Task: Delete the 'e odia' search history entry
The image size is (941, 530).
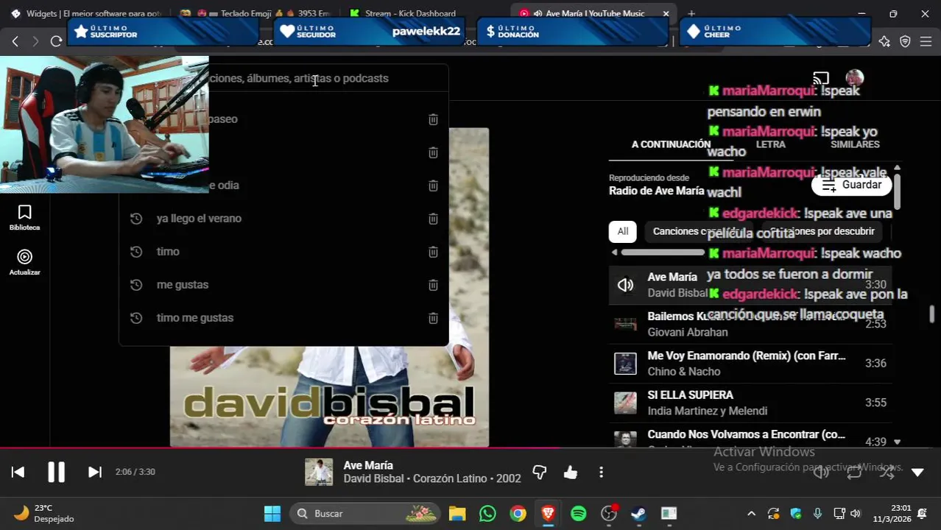Action: [x=433, y=185]
